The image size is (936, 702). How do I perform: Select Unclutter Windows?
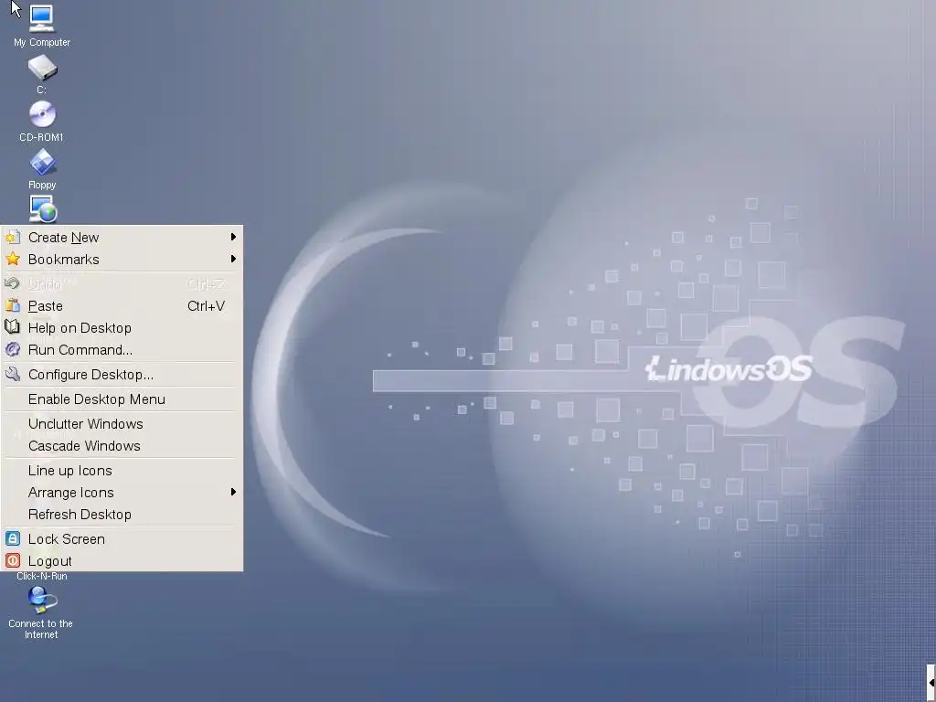[122, 424]
